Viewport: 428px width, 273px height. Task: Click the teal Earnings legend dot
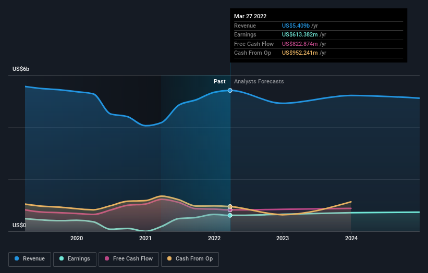[62, 258]
